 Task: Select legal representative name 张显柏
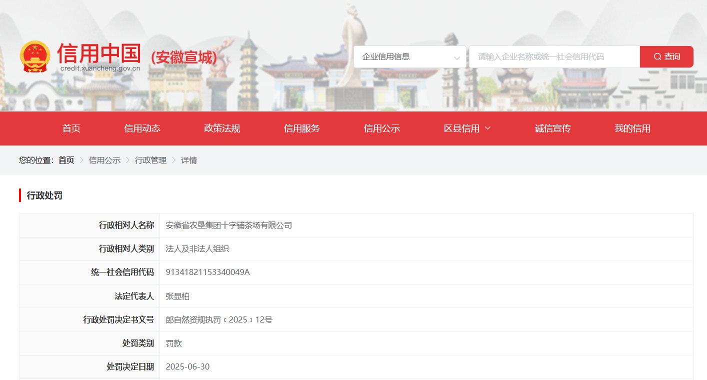coord(177,296)
